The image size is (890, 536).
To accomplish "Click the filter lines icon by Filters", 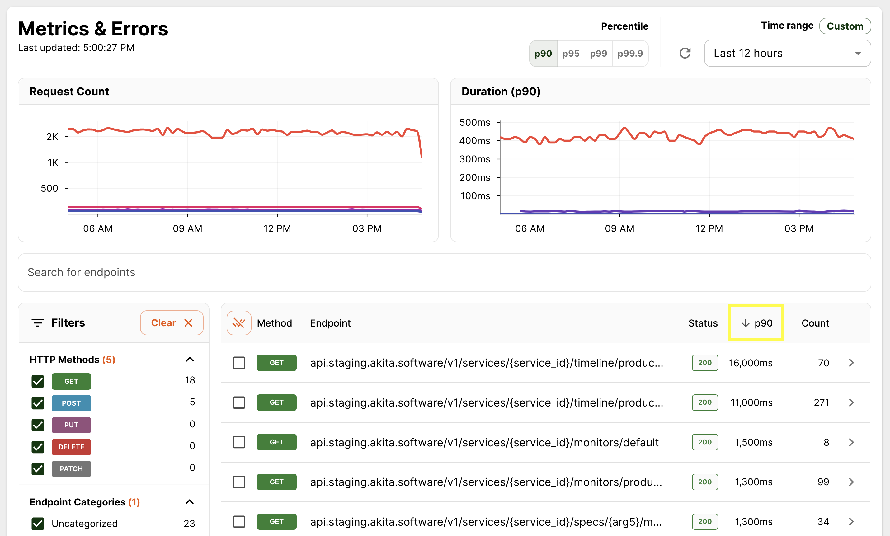I will pos(38,322).
